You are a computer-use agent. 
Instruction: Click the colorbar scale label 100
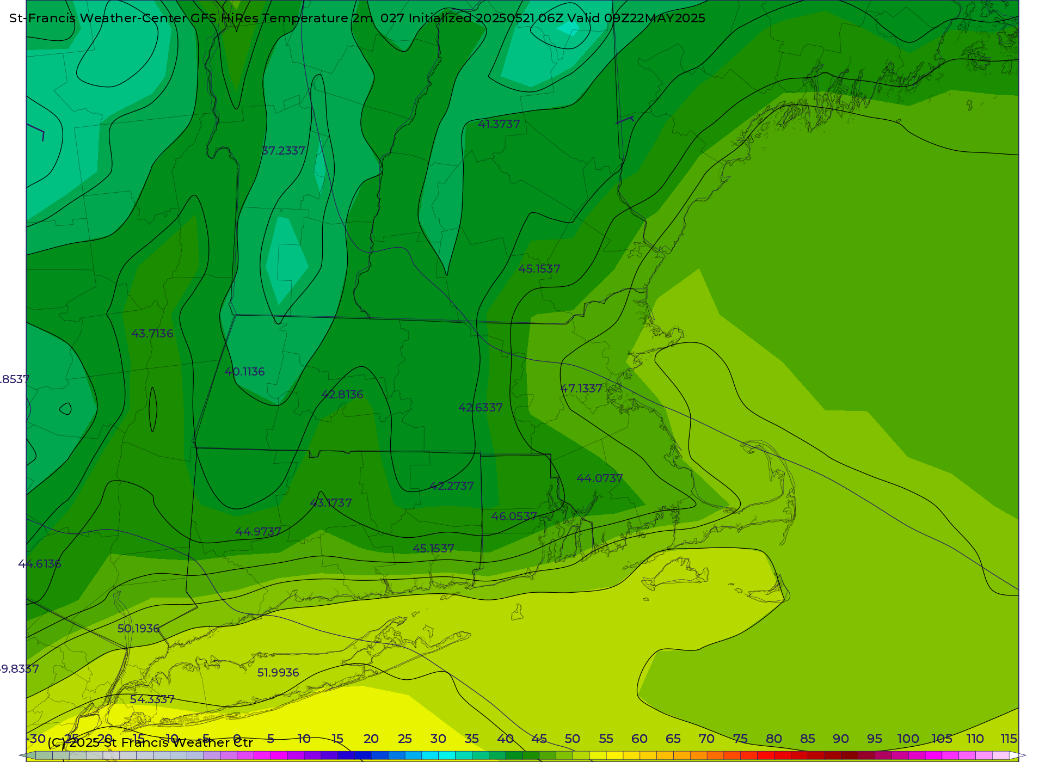908,739
